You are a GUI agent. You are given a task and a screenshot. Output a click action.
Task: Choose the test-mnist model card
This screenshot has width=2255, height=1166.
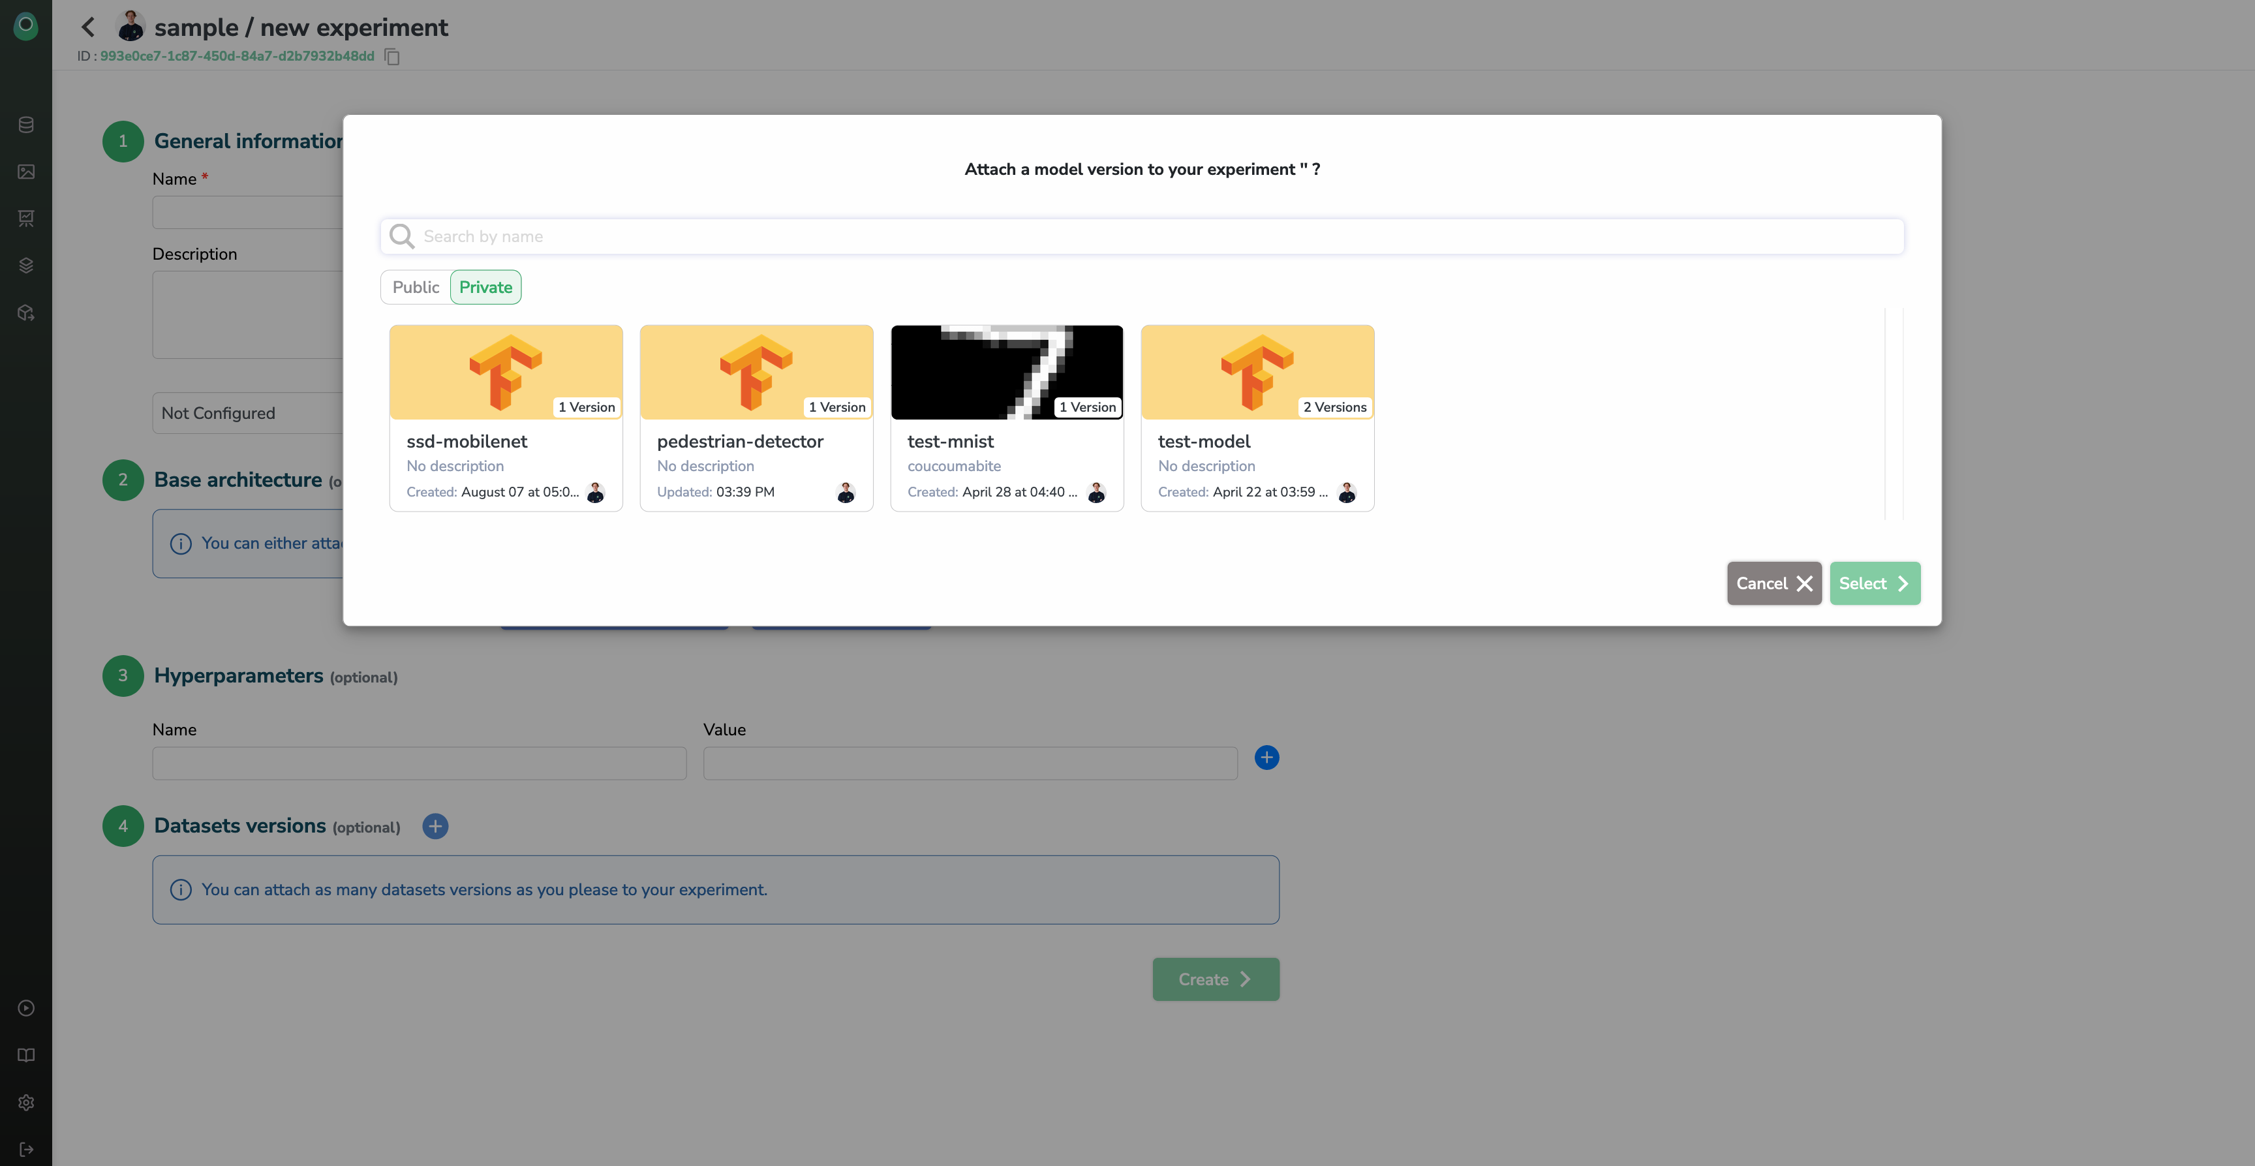(1007, 418)
